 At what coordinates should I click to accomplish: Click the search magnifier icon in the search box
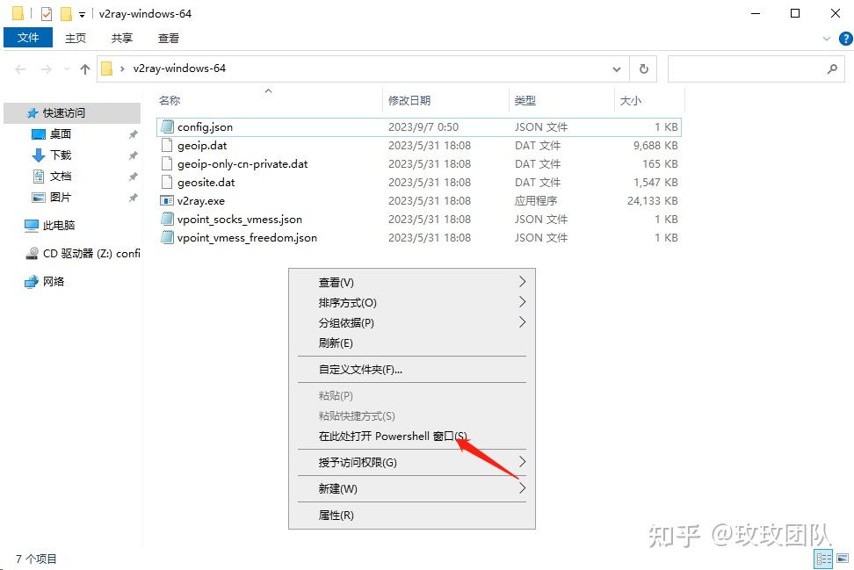833,69
